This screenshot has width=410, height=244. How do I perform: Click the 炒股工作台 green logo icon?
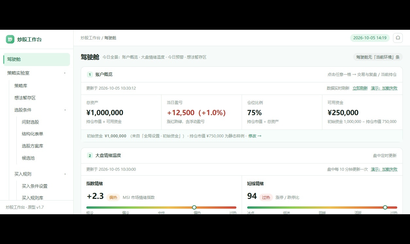pyautogui.click(x=10, y=39)
